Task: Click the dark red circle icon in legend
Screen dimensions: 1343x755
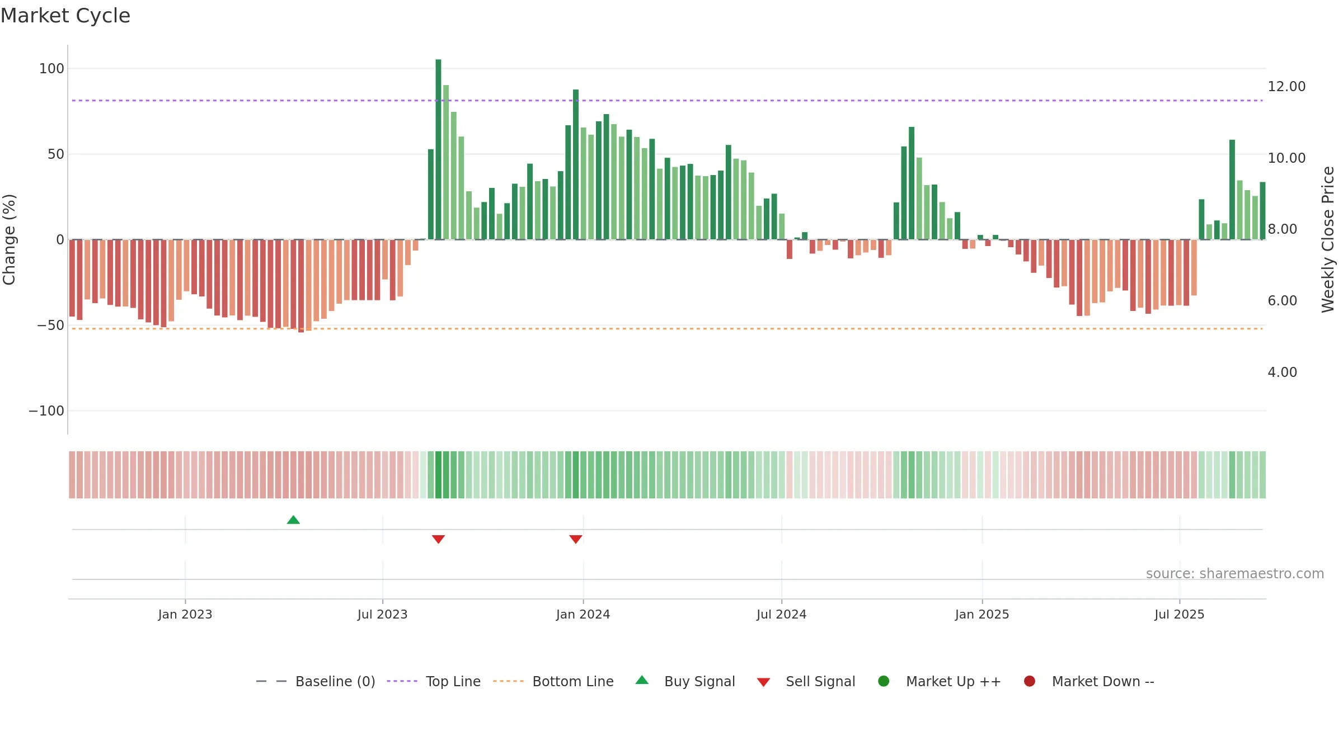Action: coord(1029,681)
